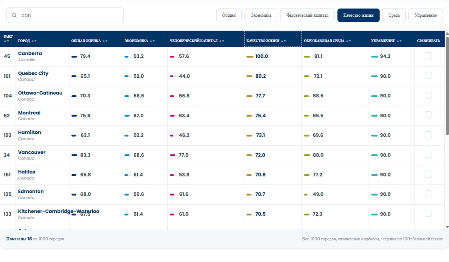
Task: Add Edmonton to comparison via its checkbox
Action: [x=428, y=194]
